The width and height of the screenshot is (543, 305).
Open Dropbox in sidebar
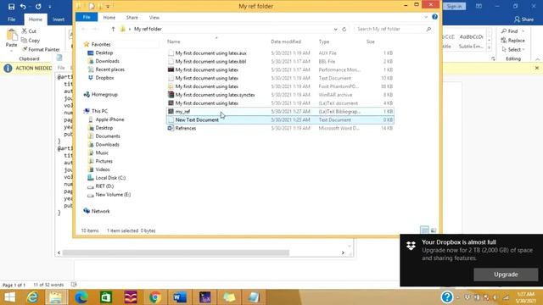pyautogui.click(x=104, y=78)
